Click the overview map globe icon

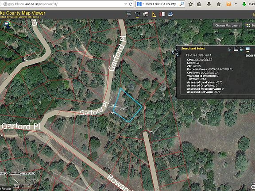[8, 24]
